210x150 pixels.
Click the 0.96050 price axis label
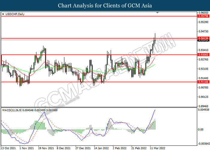click(x=204, y=13)
